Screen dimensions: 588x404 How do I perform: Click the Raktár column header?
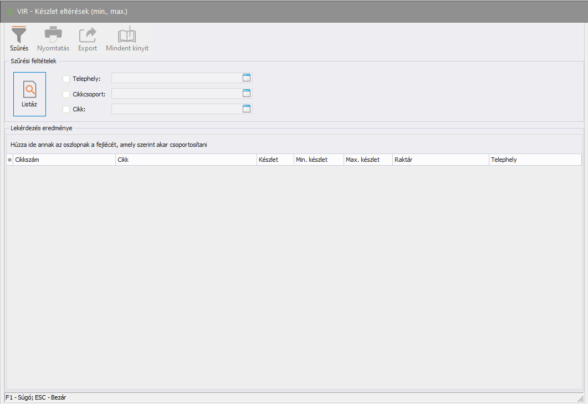pyautogui.click(x=440, y=160)
